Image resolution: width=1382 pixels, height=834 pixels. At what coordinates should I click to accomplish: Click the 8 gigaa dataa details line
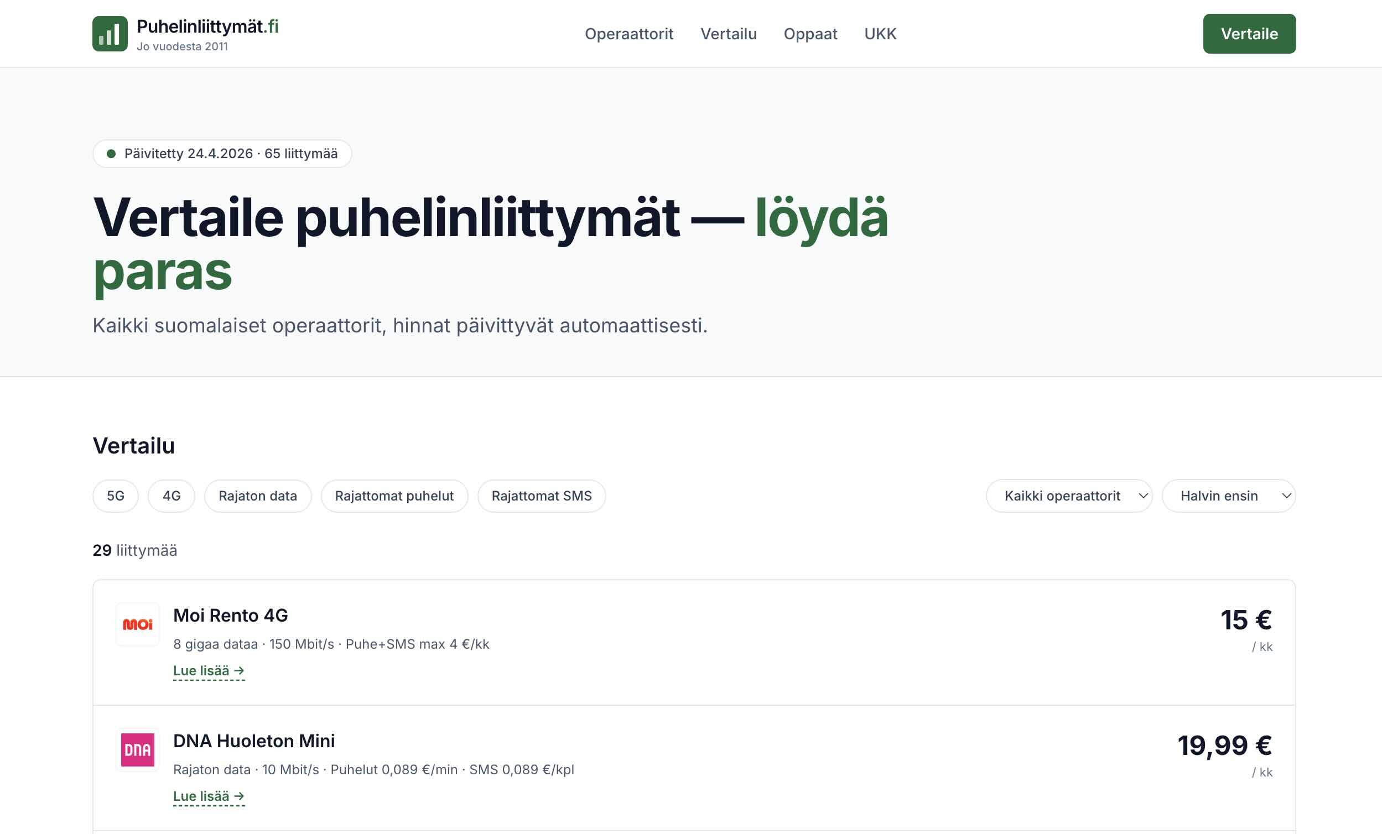[x=331, y=644]
